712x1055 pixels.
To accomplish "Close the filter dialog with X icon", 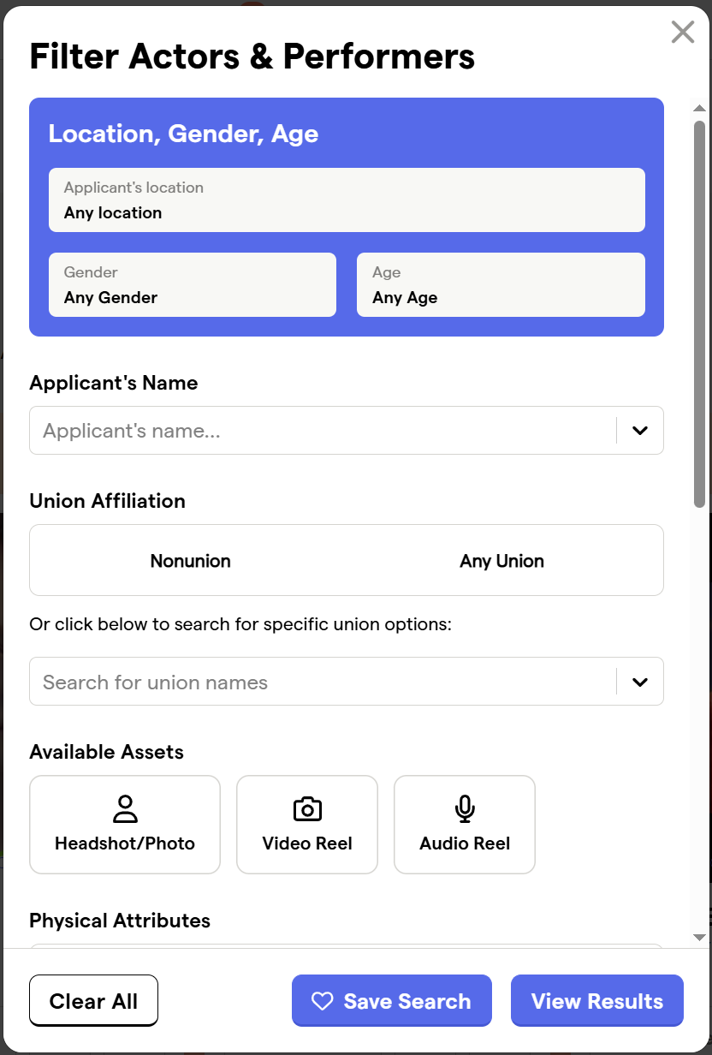I will pos(683,33).
